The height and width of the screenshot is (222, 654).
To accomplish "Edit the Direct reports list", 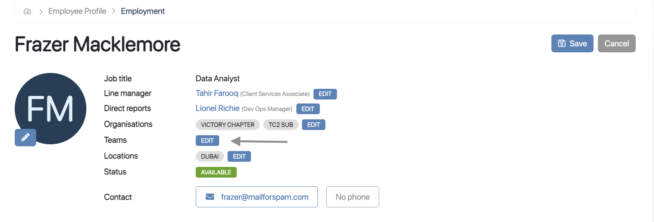I will pos(308,109).
